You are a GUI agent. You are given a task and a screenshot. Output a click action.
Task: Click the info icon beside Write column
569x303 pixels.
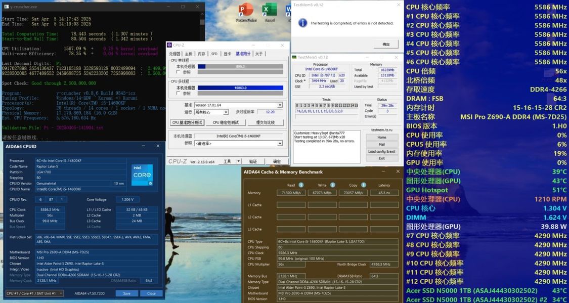point(332,185)
